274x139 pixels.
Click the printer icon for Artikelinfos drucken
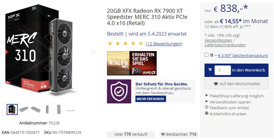click(207, 113)
